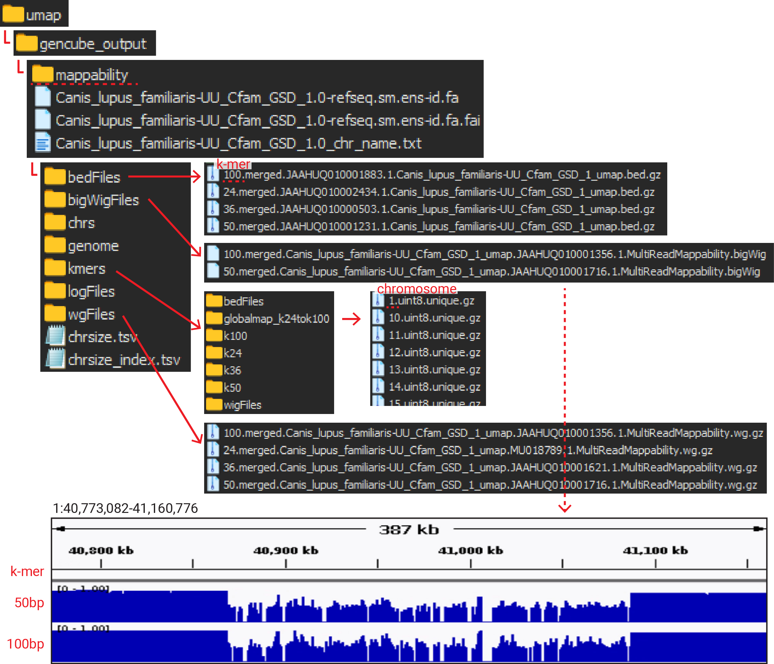Open the kmers folder icon

(x=55, y=267)
